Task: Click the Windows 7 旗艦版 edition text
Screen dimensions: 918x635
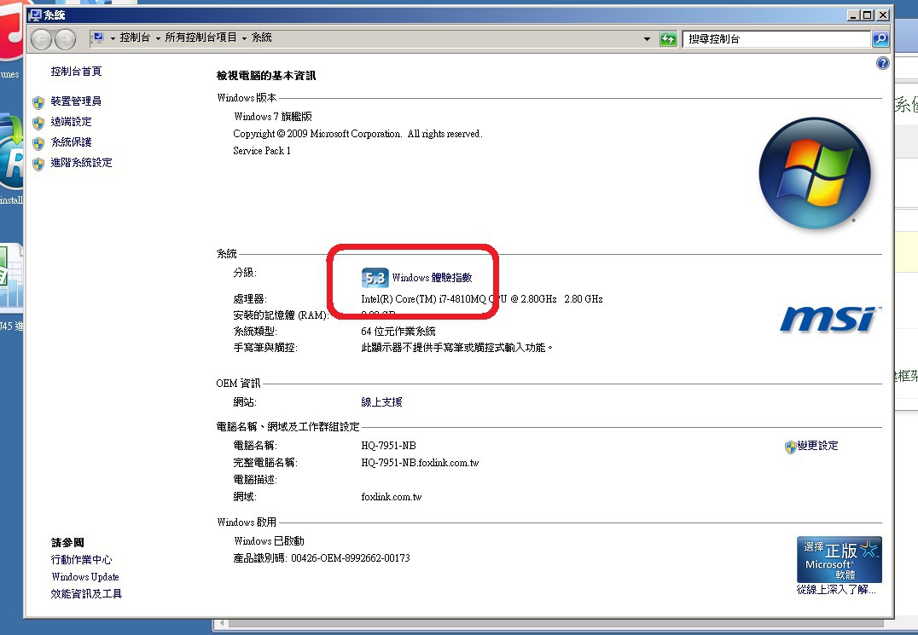Action: (273, 117)
